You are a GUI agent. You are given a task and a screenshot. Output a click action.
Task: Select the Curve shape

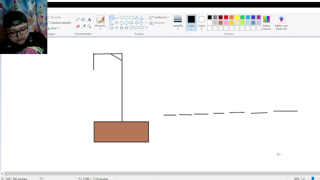[116, 18]
